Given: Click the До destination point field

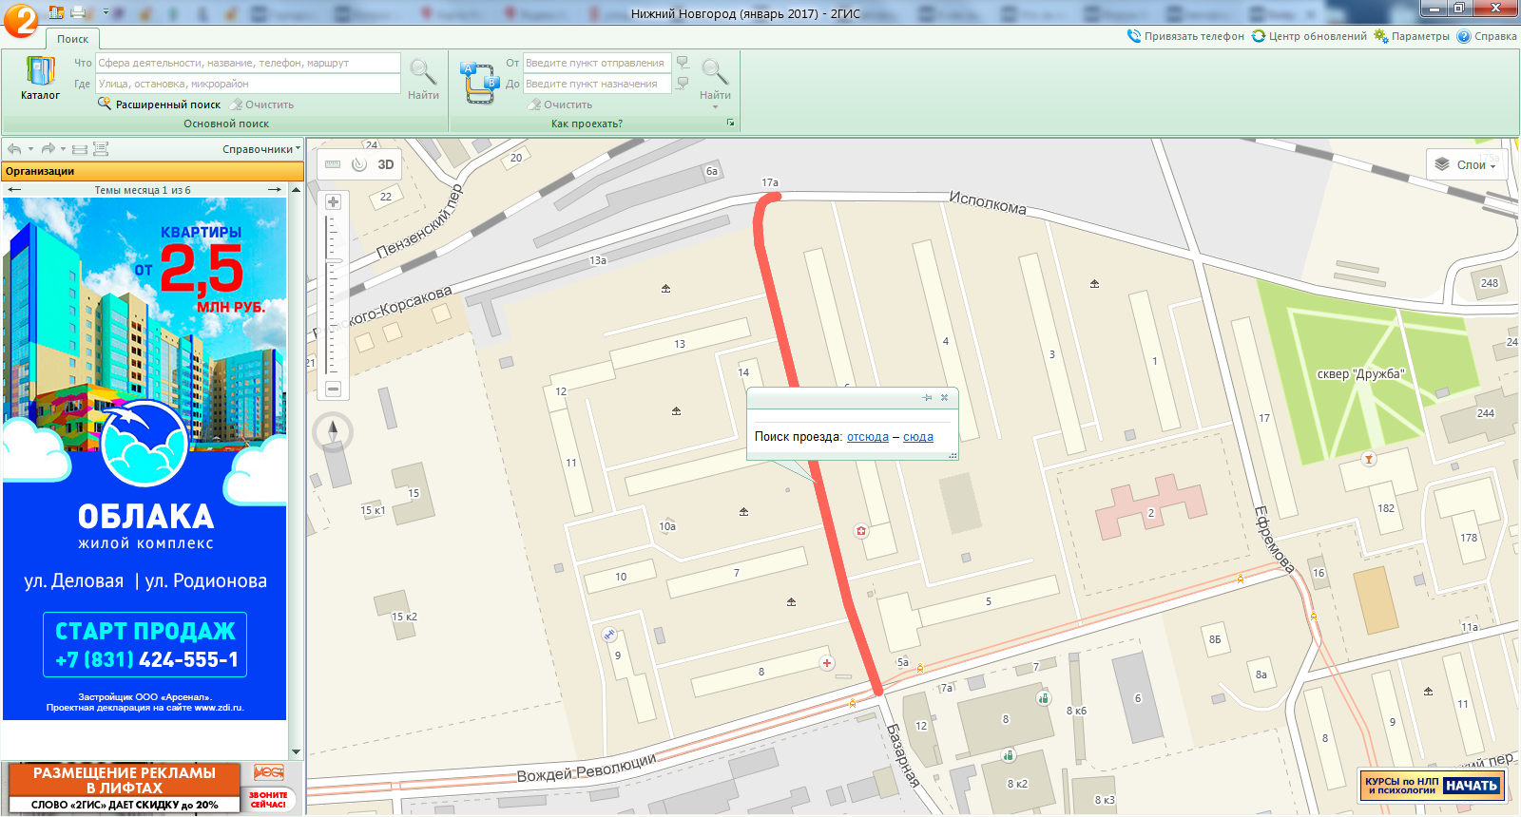Looking at the screenshot, I should 597,84.
